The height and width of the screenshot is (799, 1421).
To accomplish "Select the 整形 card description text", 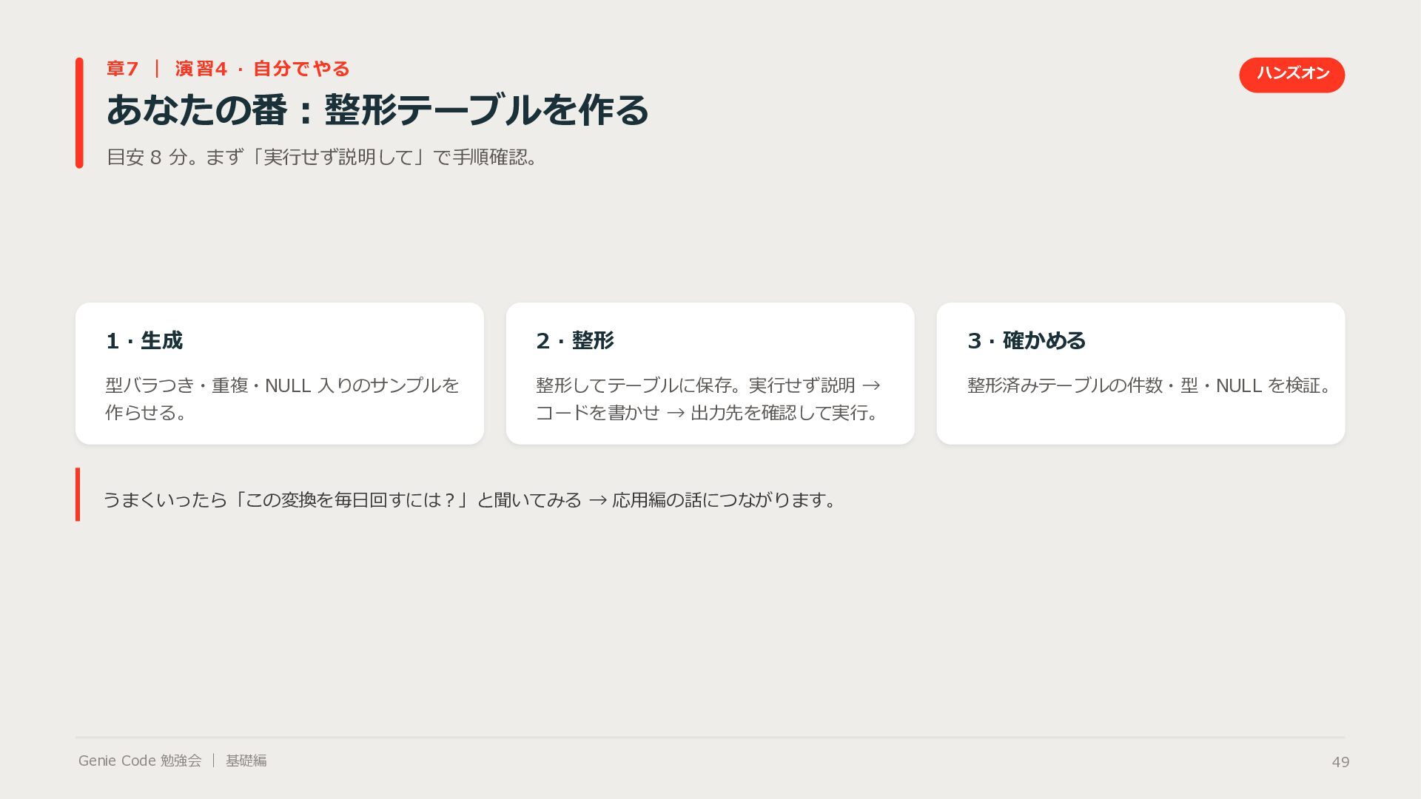I will (x=708, y=399).
